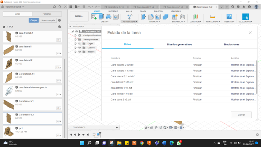261x147 pixels.
Task: Toggle visibility of Bocetos folder
Action: [80, 52]
